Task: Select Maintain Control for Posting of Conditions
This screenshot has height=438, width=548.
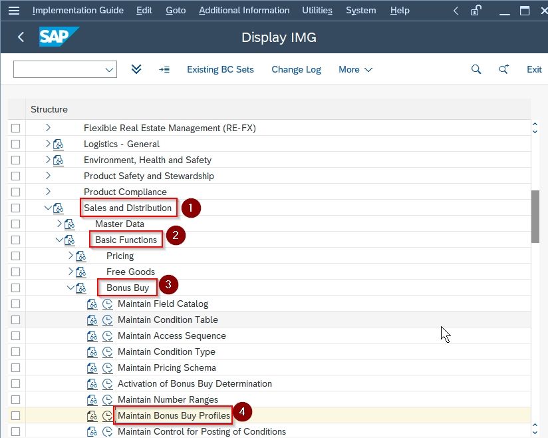Action: tap(202, 432)
